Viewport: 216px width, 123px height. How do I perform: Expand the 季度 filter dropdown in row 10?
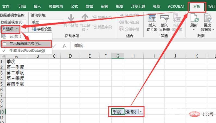coord(140,112)
